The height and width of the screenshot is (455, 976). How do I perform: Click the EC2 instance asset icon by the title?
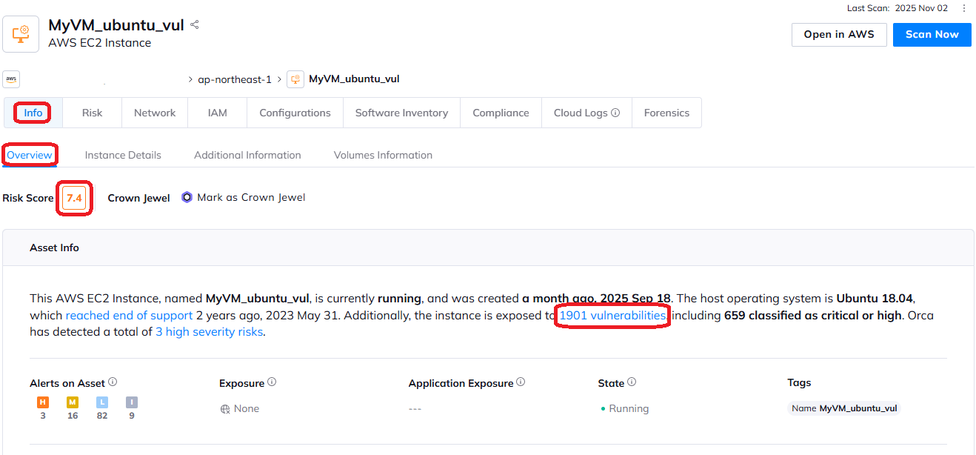(x=21, y=33)
